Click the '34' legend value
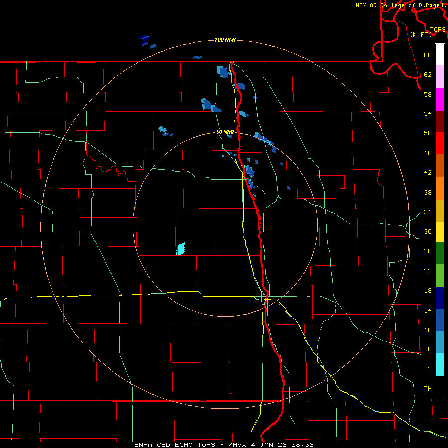This screenshot has width=448, height=448. (428, 212)
